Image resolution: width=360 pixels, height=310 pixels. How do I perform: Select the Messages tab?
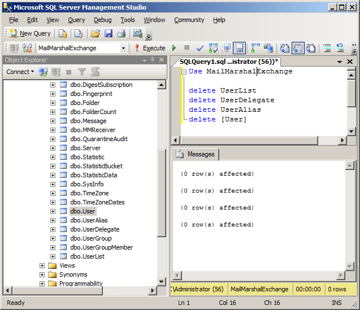click(196, 154)
